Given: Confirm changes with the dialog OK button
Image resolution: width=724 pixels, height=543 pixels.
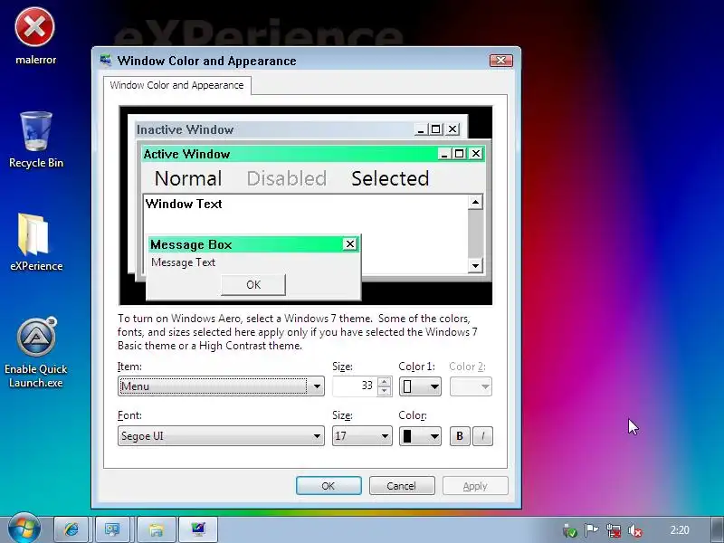Looking at the screenshot, I should click(329, 486).
